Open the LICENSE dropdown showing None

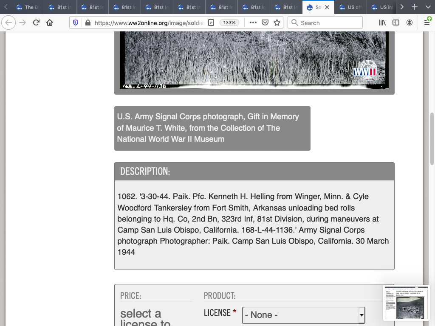tap(303, 315)
